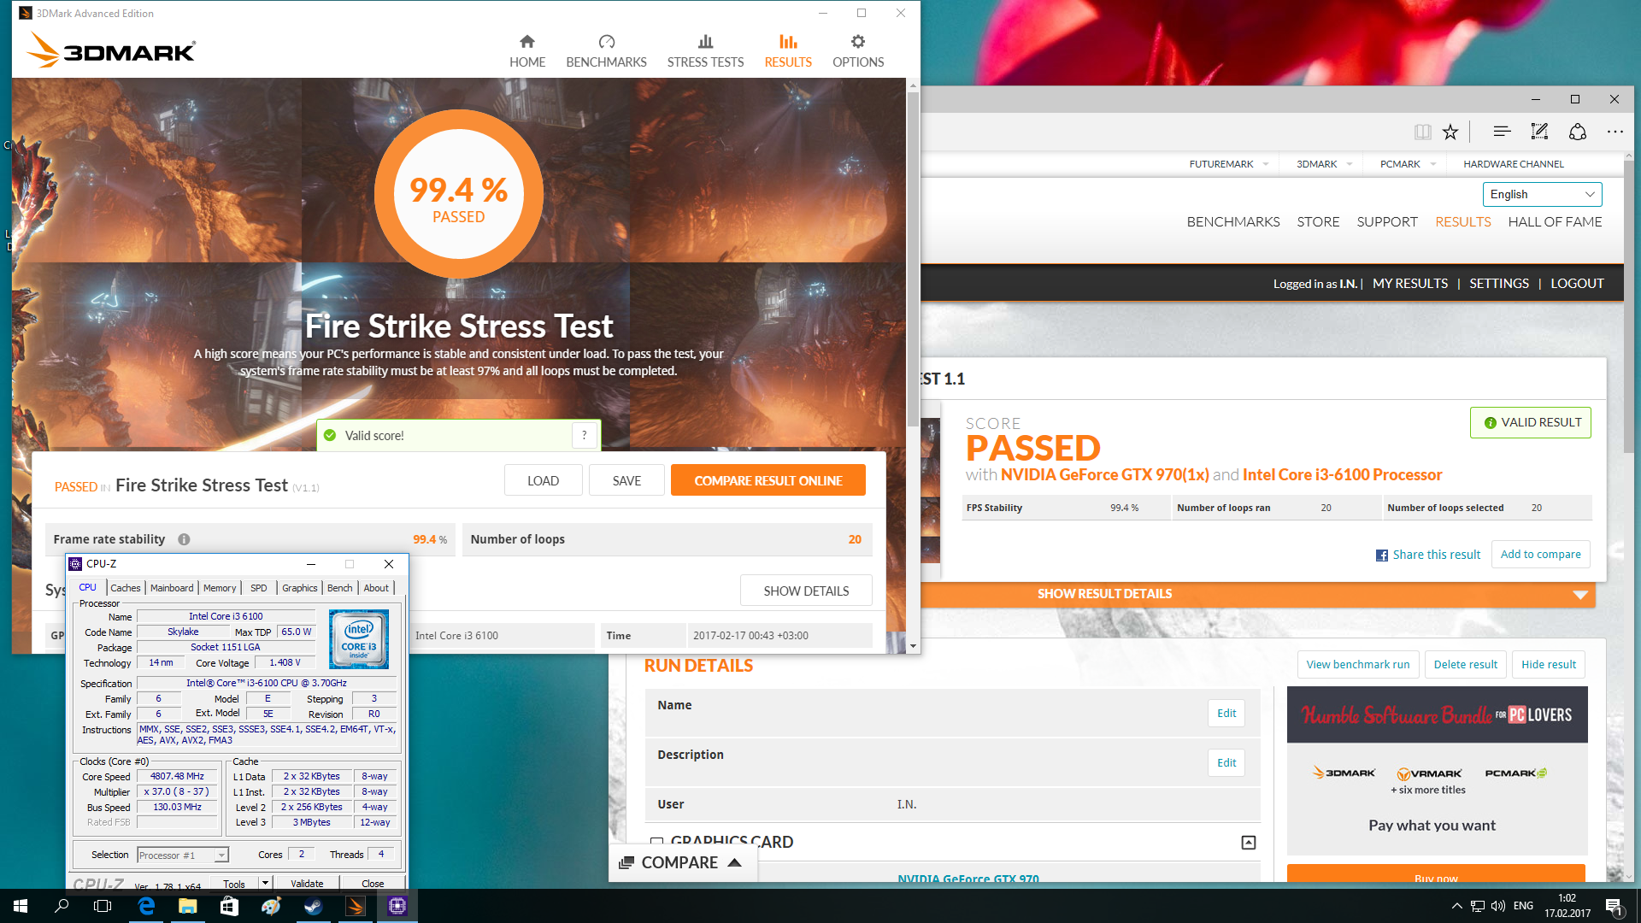Open Edge Hub lines icon
Viewport: 1641px width, 923px height.
pos(1502,132)
